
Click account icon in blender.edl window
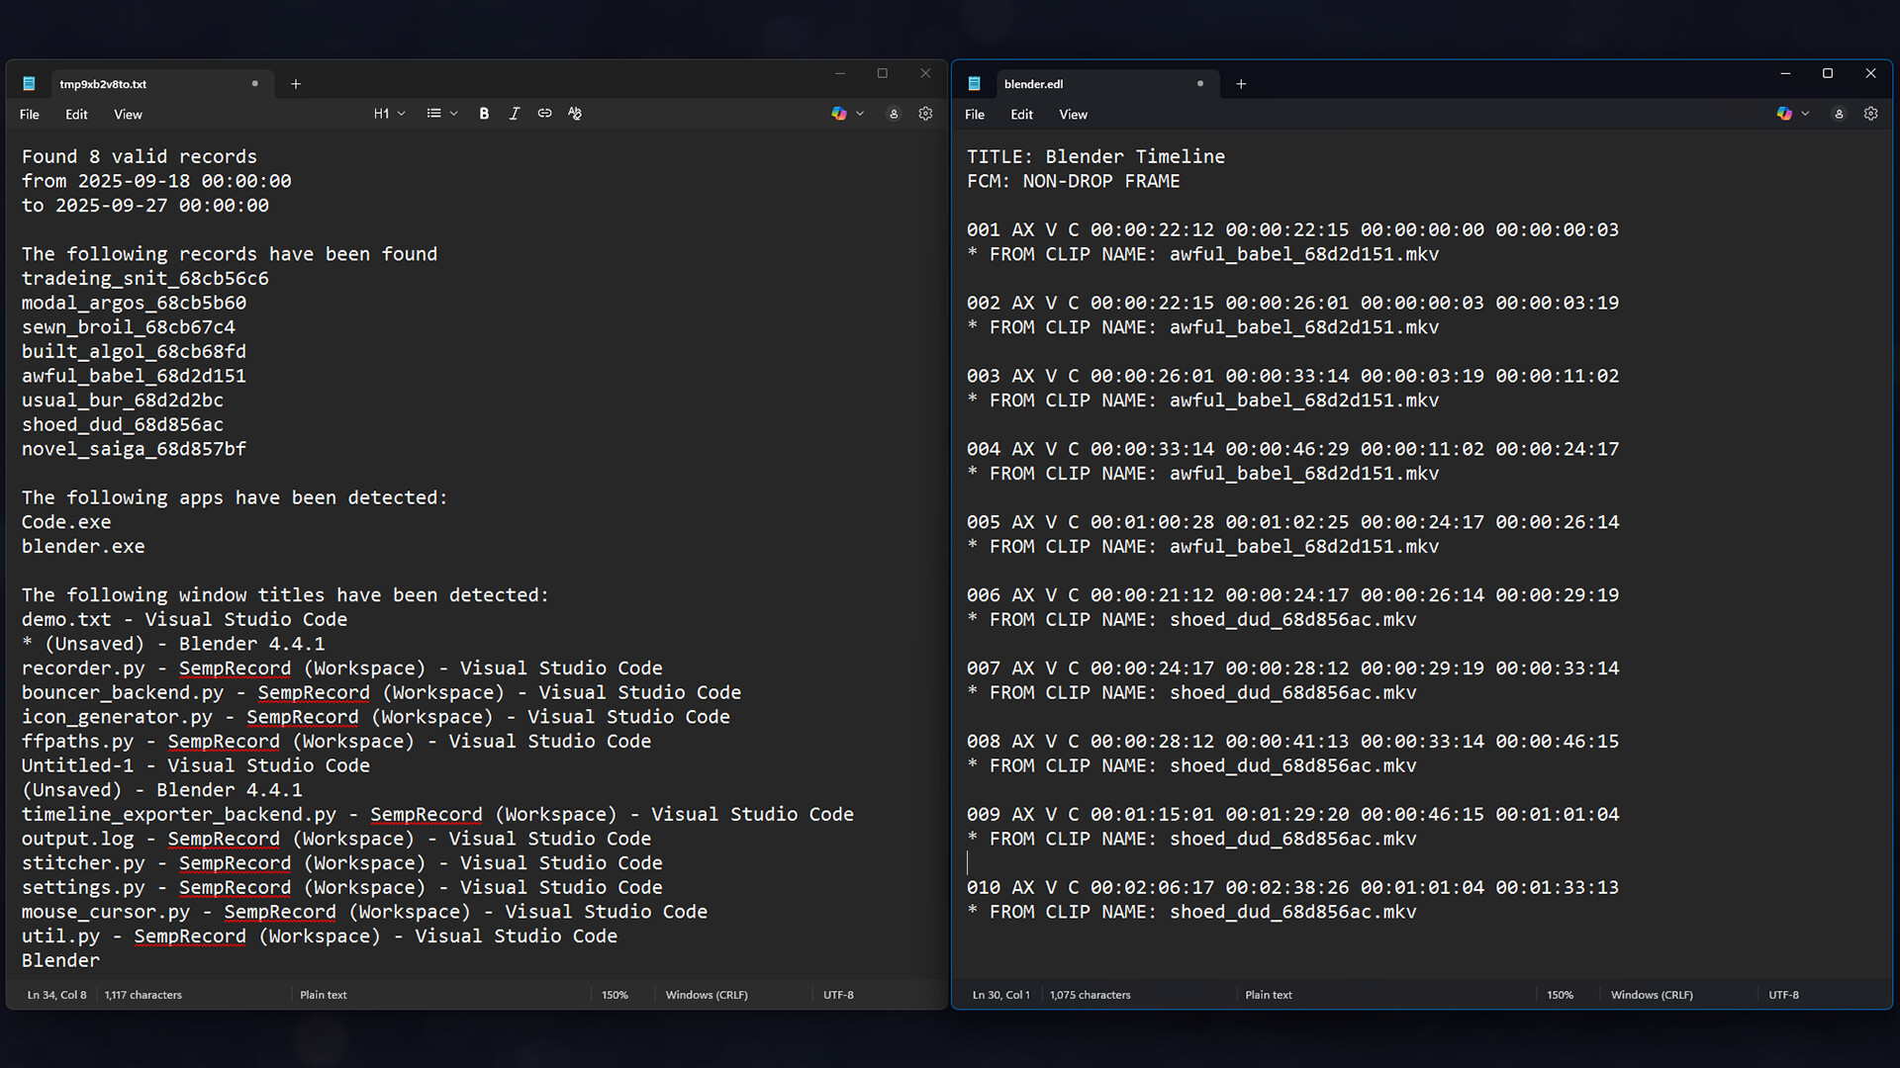pyautogui.click(x=1839, y=114)
